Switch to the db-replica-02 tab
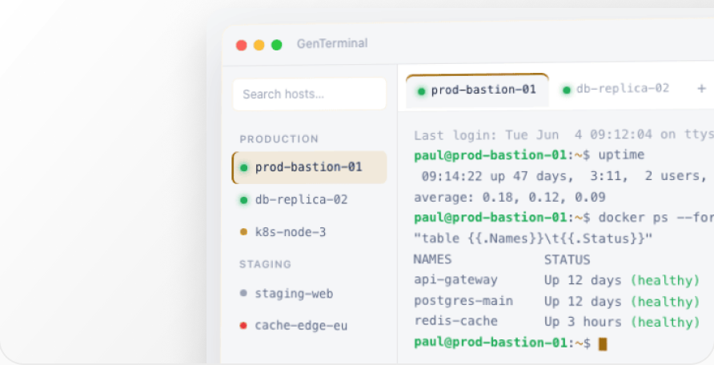Viewport: 714px width, 365px height. [616, 89]
